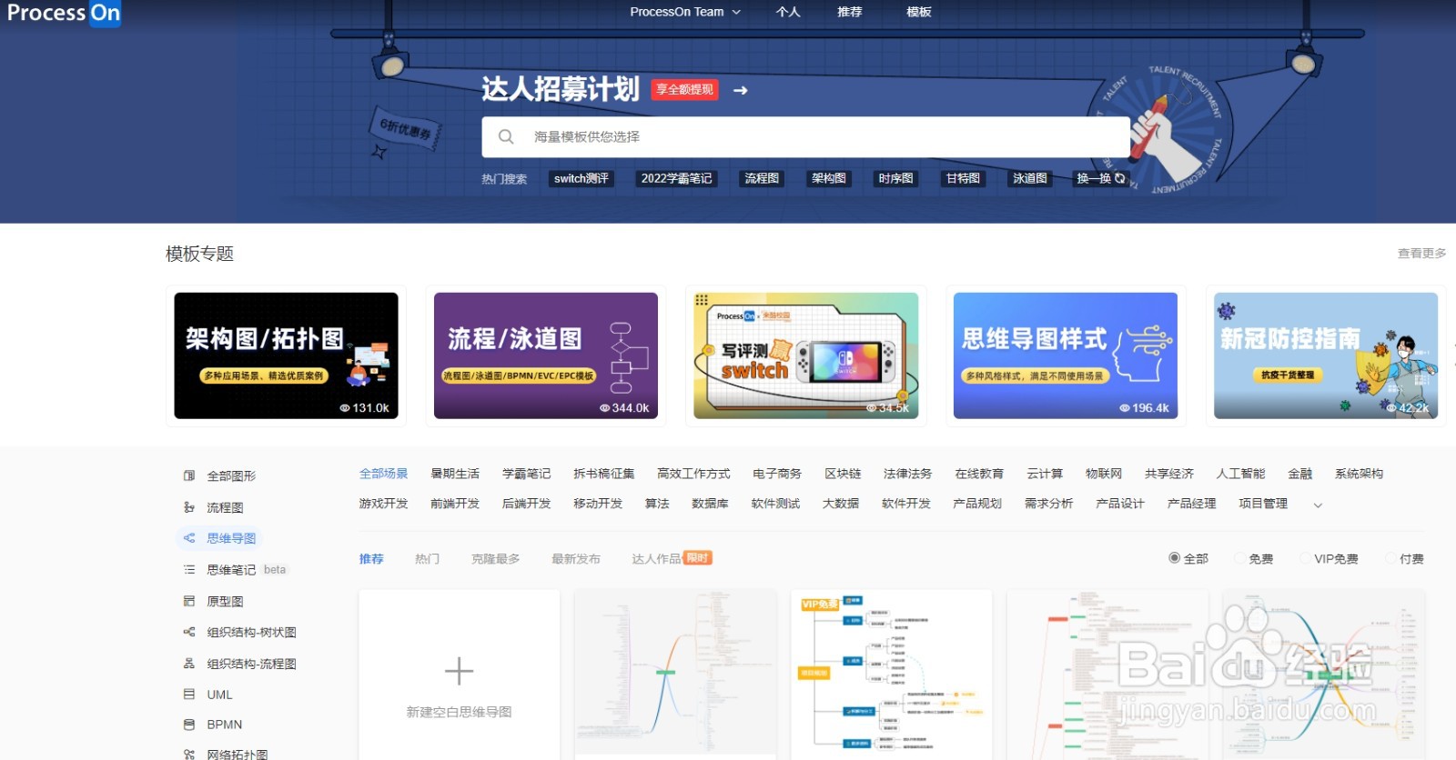
Task: Select the 大数据 scene filter
Action: [x=841, y=504]
